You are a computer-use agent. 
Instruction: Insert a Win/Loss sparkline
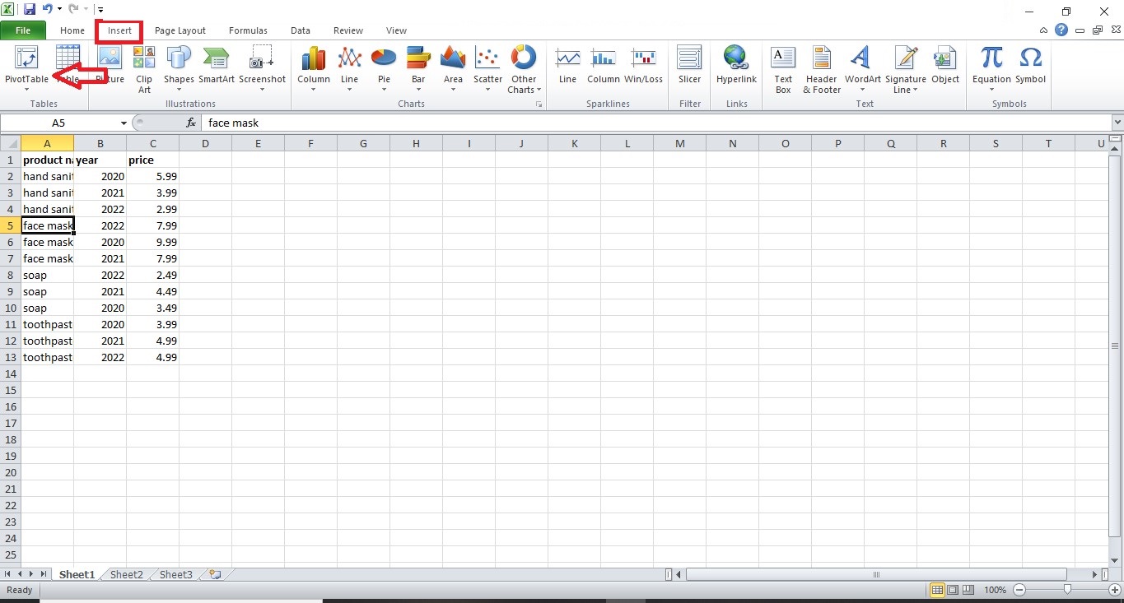643,66
